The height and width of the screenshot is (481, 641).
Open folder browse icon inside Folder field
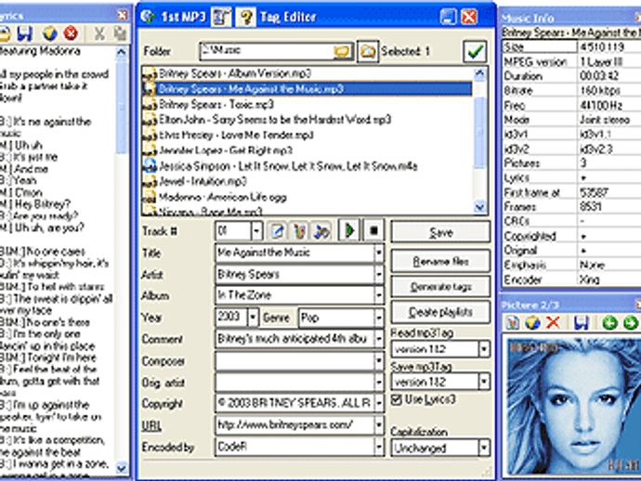coord(342,51)
